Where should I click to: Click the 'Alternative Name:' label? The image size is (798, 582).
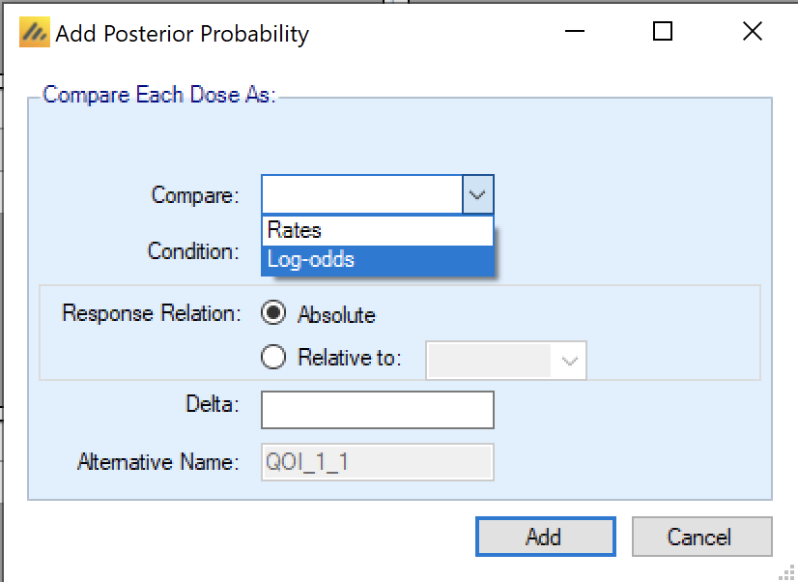point(157,462)
